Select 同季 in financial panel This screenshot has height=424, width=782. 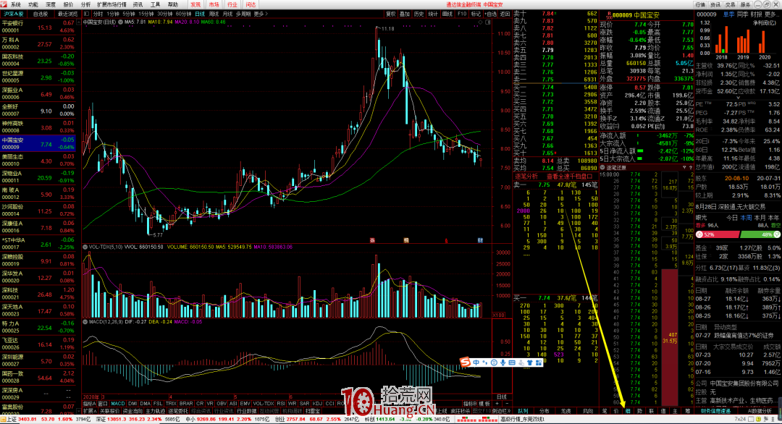pyautogui.click(x=742, y=14)
